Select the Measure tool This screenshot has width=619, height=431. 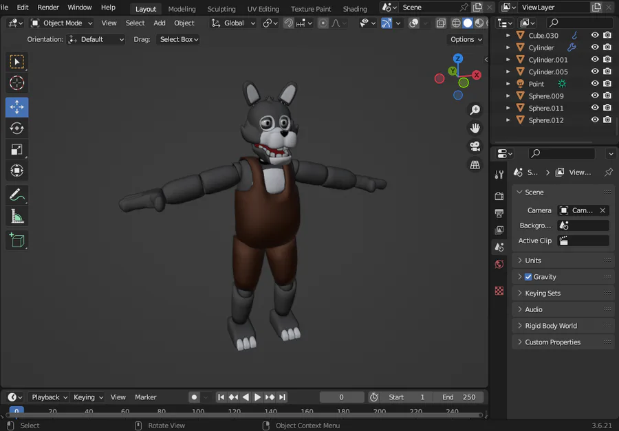coord(17,216)
